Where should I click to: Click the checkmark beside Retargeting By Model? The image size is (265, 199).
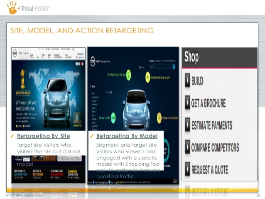tap(92, 136)
